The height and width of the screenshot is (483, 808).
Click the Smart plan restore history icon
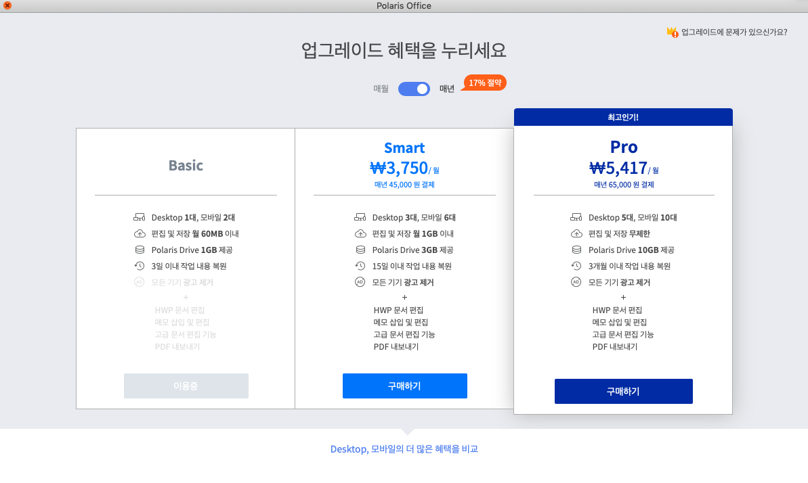pos(360,266)
